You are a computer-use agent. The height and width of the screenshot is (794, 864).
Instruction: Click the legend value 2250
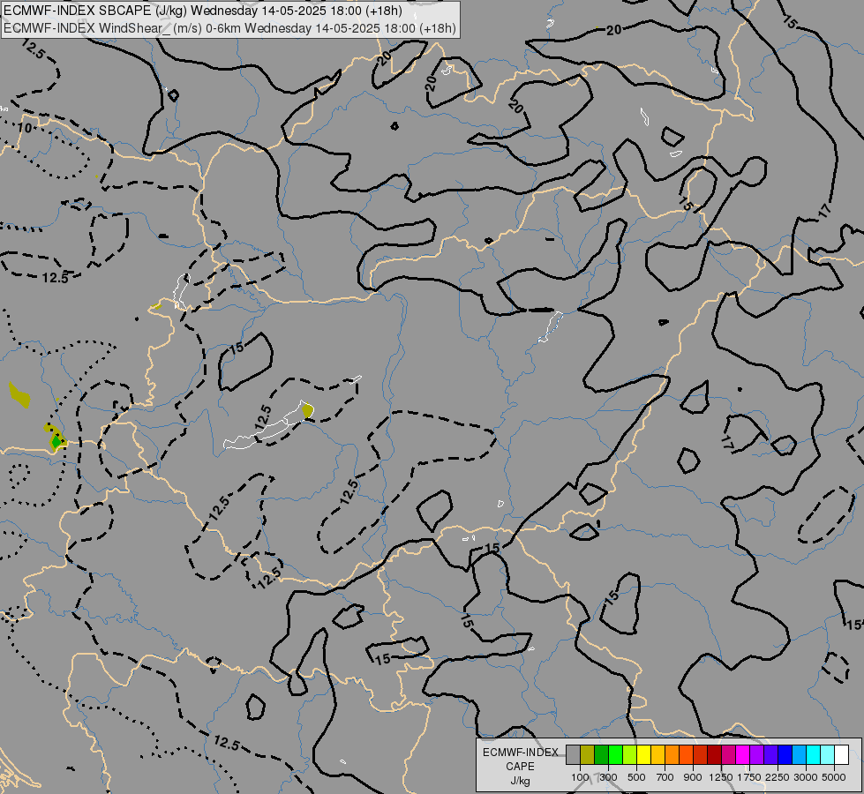tap(778, 777)
